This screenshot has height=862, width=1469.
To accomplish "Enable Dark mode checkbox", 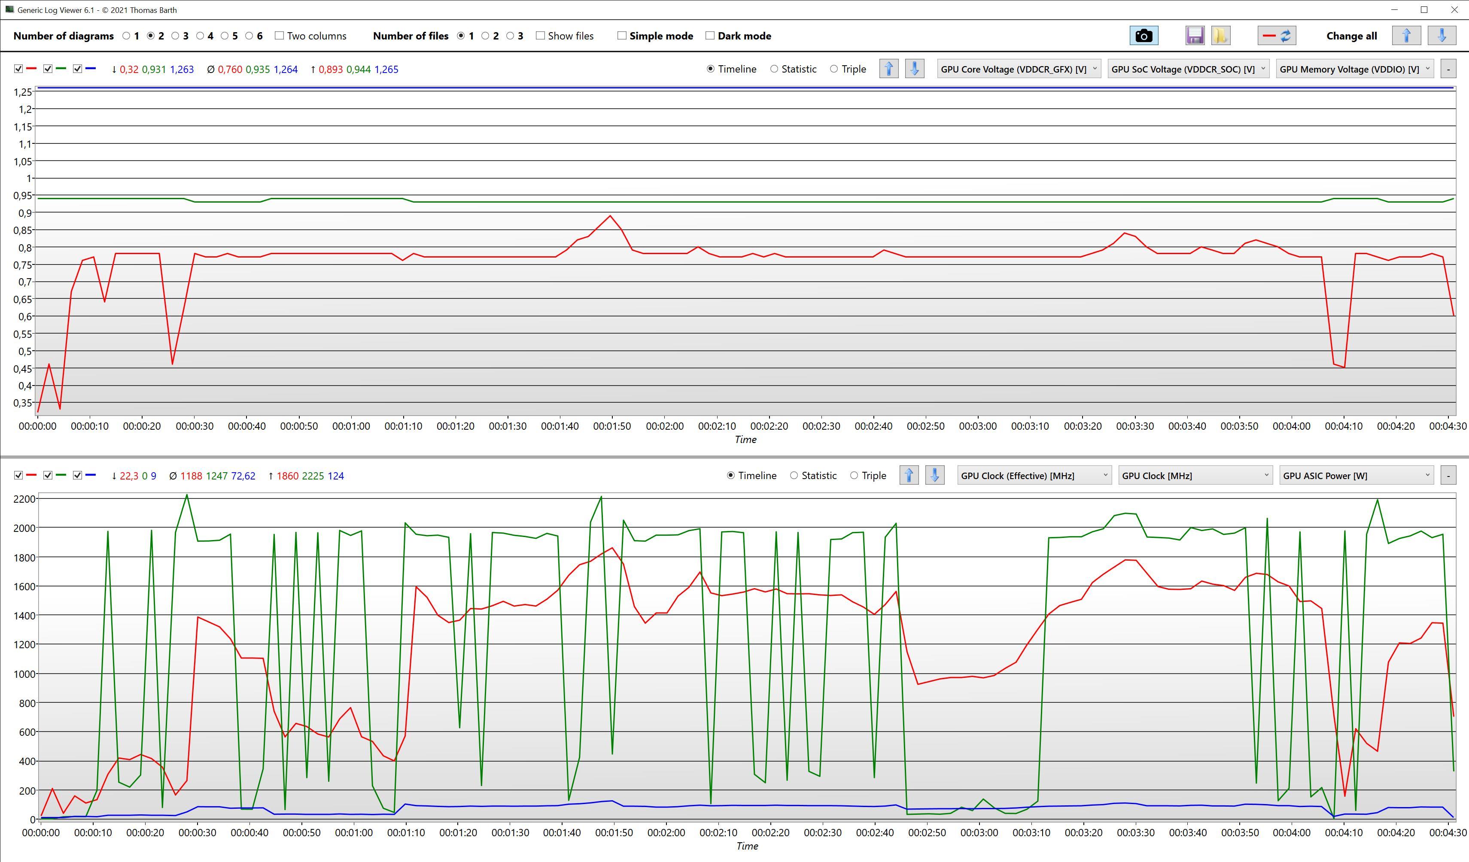I will pyautogui.click(x=710, y=36).
